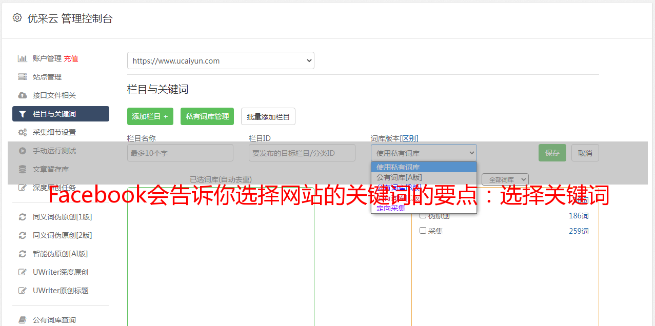Open 同义词伪原创[1版] in the sidebar

pos(63,217)
